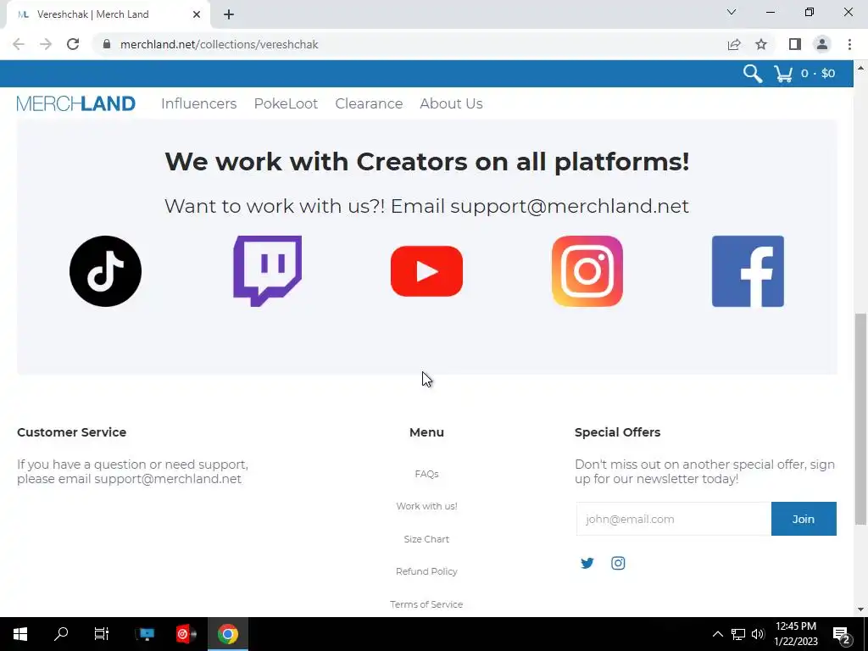The width and height of the screenshot is (868, 651).
Task: Go back in browser history
Action: (x=19, y=44)
